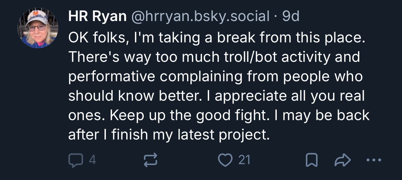This screenshot has height=180, width=402.
Task: Bookmark HR Ryan's post
Action: point(311,160)
